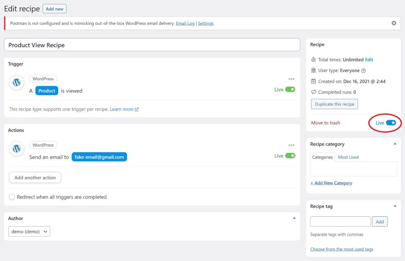
Task: Open the action's three-dot options menu
Action: (291, 145)
